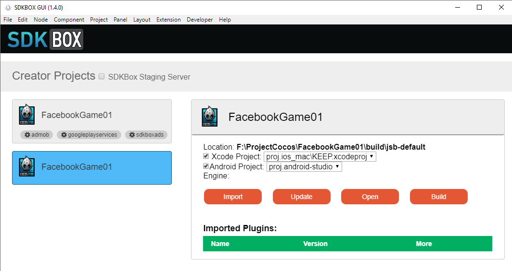Enable the SDKBox Staging Server checkbox
Image resolution: width=512 pixels, height=271 pixels.
pyautogui.click(x=102, y=76)
